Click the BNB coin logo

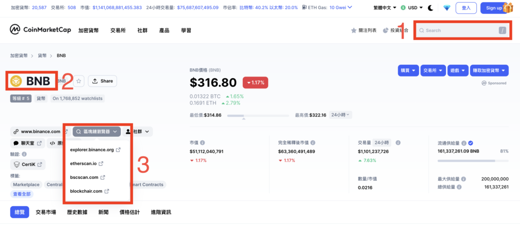(x=16, y=81)
